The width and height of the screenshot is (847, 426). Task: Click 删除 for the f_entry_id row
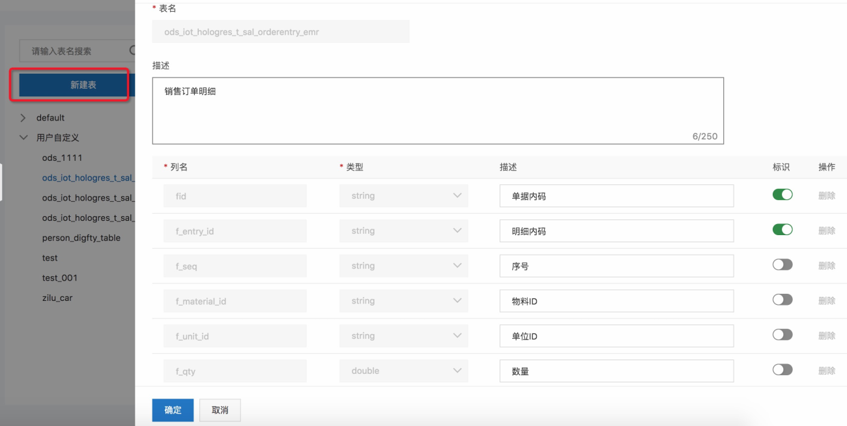click(x=827, y=231)
